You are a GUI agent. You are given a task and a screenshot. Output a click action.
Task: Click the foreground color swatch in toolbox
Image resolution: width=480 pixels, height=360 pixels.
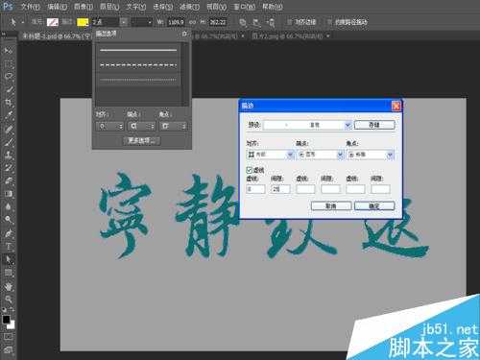point(7,319)
